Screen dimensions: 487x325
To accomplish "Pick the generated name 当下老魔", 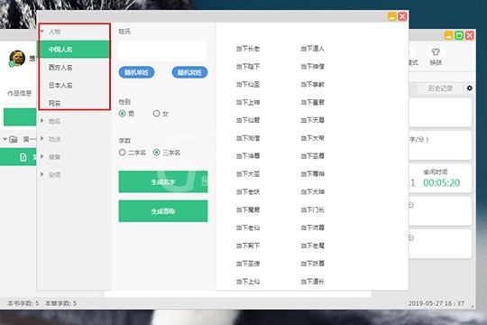I will click(312, 246).
